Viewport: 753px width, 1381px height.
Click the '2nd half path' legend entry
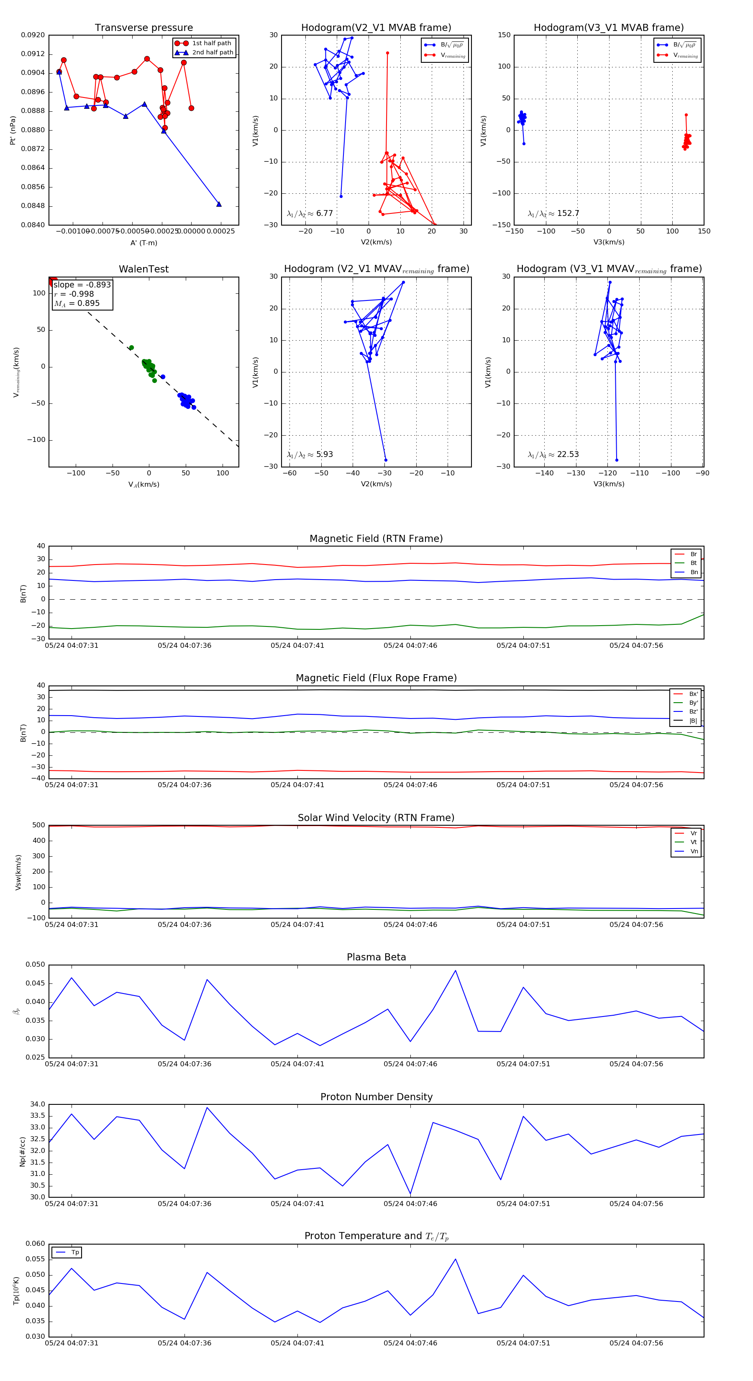click(204, 53)
